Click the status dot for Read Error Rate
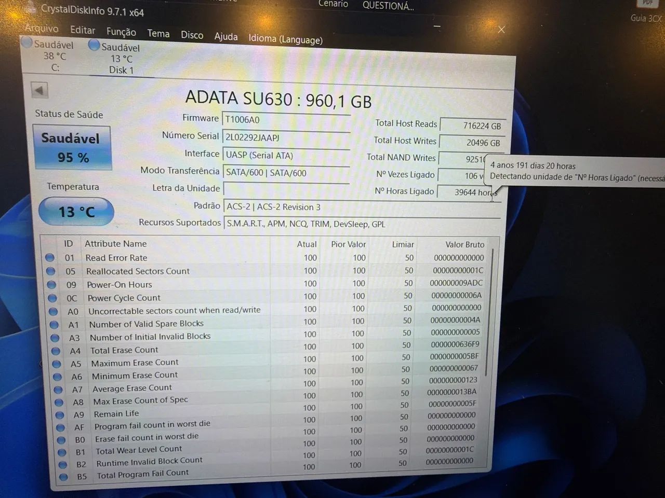Image resolution: width=665 pixels, height=498 pixels. pyautogui.click(x=50, y=257)
